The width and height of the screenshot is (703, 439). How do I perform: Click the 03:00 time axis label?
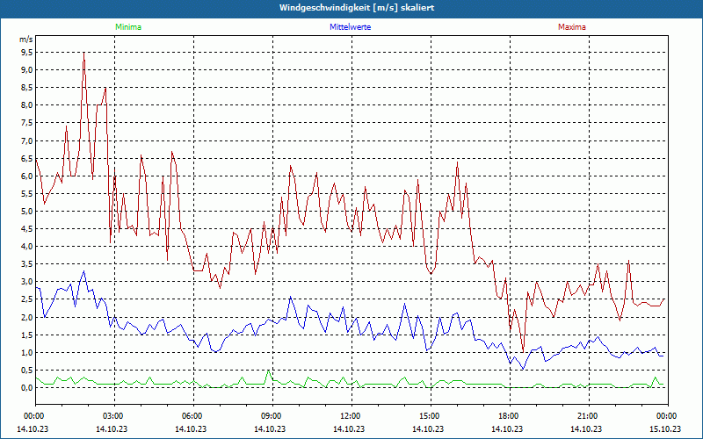(x=113, y=415)
